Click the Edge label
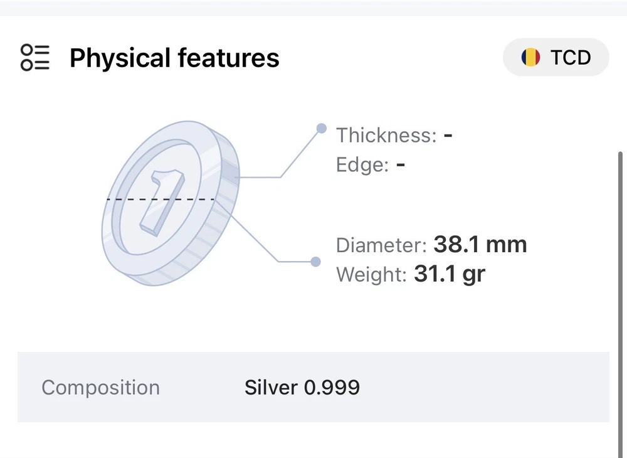This screenshot has height=458, width=627. [362, 165]
